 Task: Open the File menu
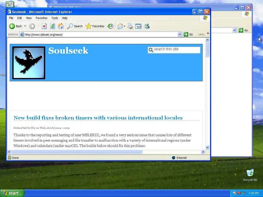(11, 18)
